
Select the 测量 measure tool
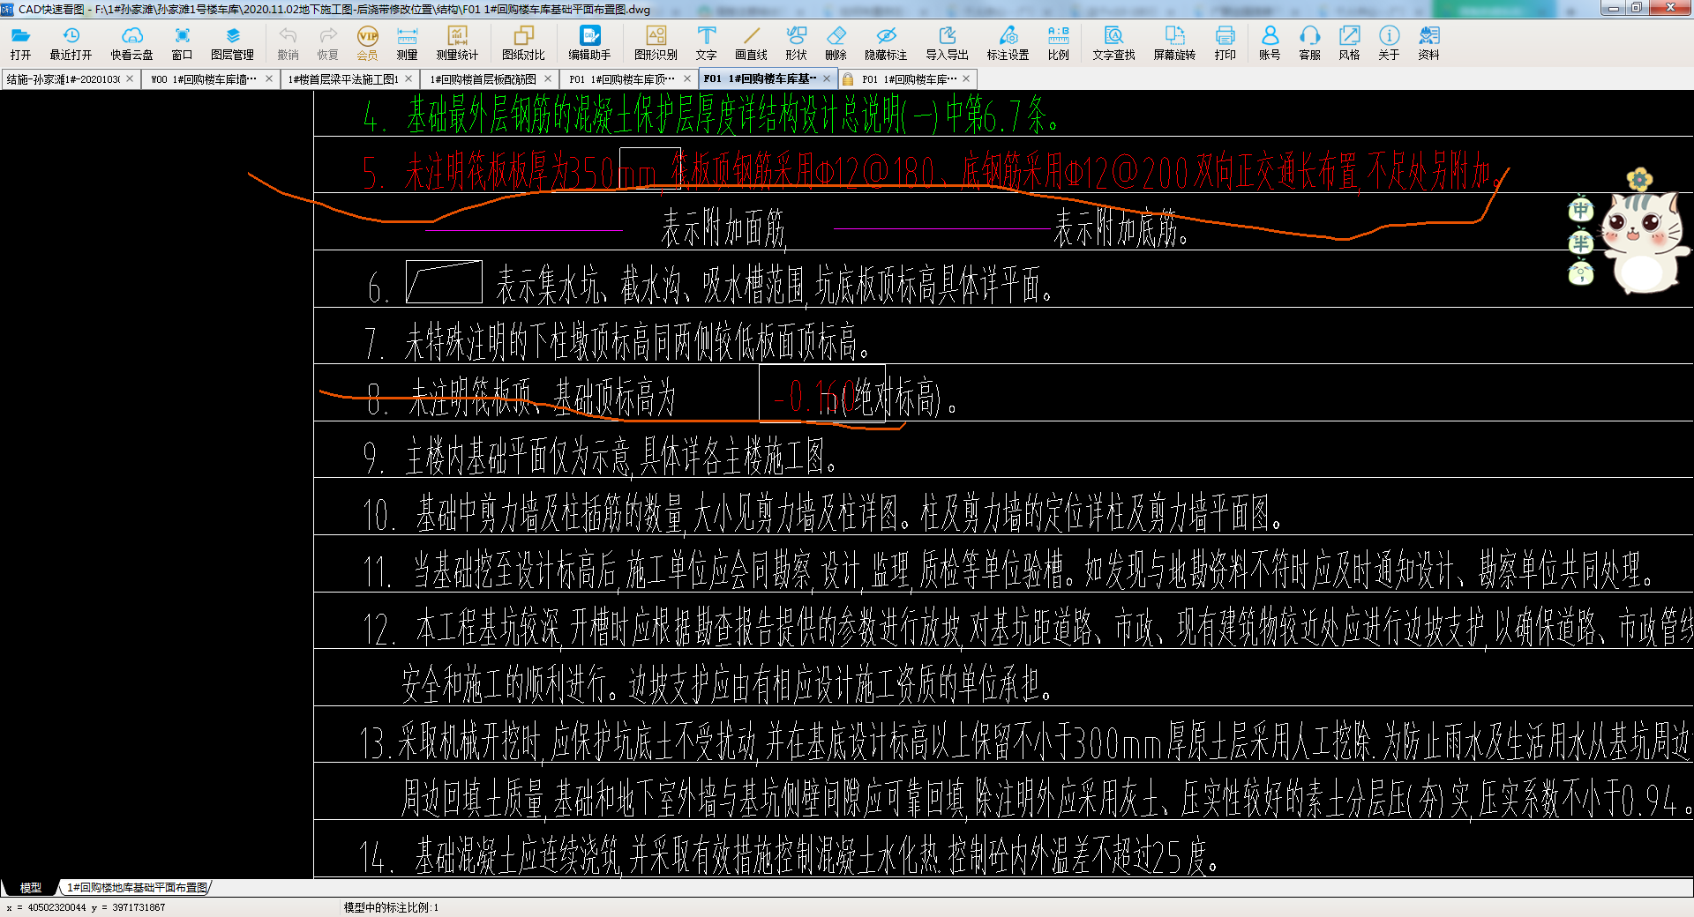[x=407, y=42]
